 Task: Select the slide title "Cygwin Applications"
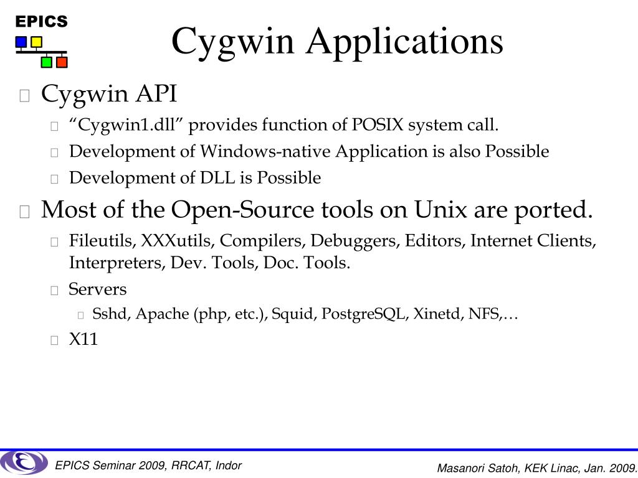click(337, 43)
